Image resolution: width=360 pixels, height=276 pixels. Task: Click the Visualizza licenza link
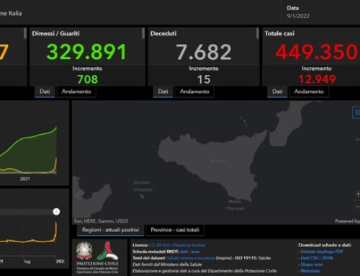coord(189,245)
